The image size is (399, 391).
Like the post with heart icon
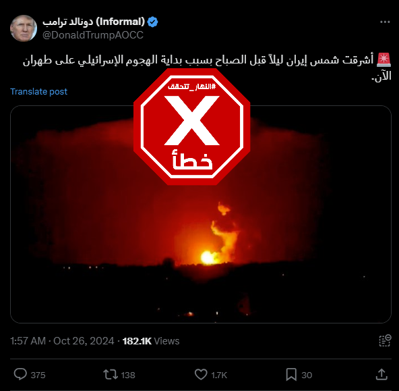click(x=201, y=374)
